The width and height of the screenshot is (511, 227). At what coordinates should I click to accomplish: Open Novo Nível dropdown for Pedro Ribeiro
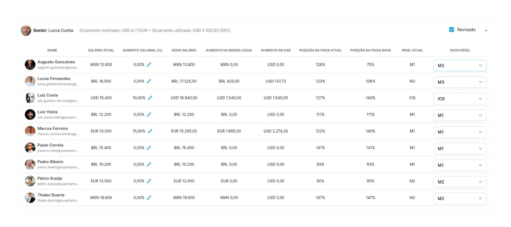(x=460, y=165)
